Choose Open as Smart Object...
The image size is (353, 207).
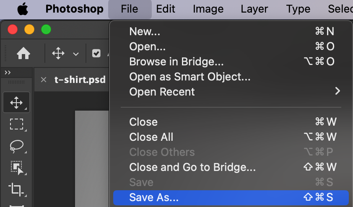click(231, 77)
